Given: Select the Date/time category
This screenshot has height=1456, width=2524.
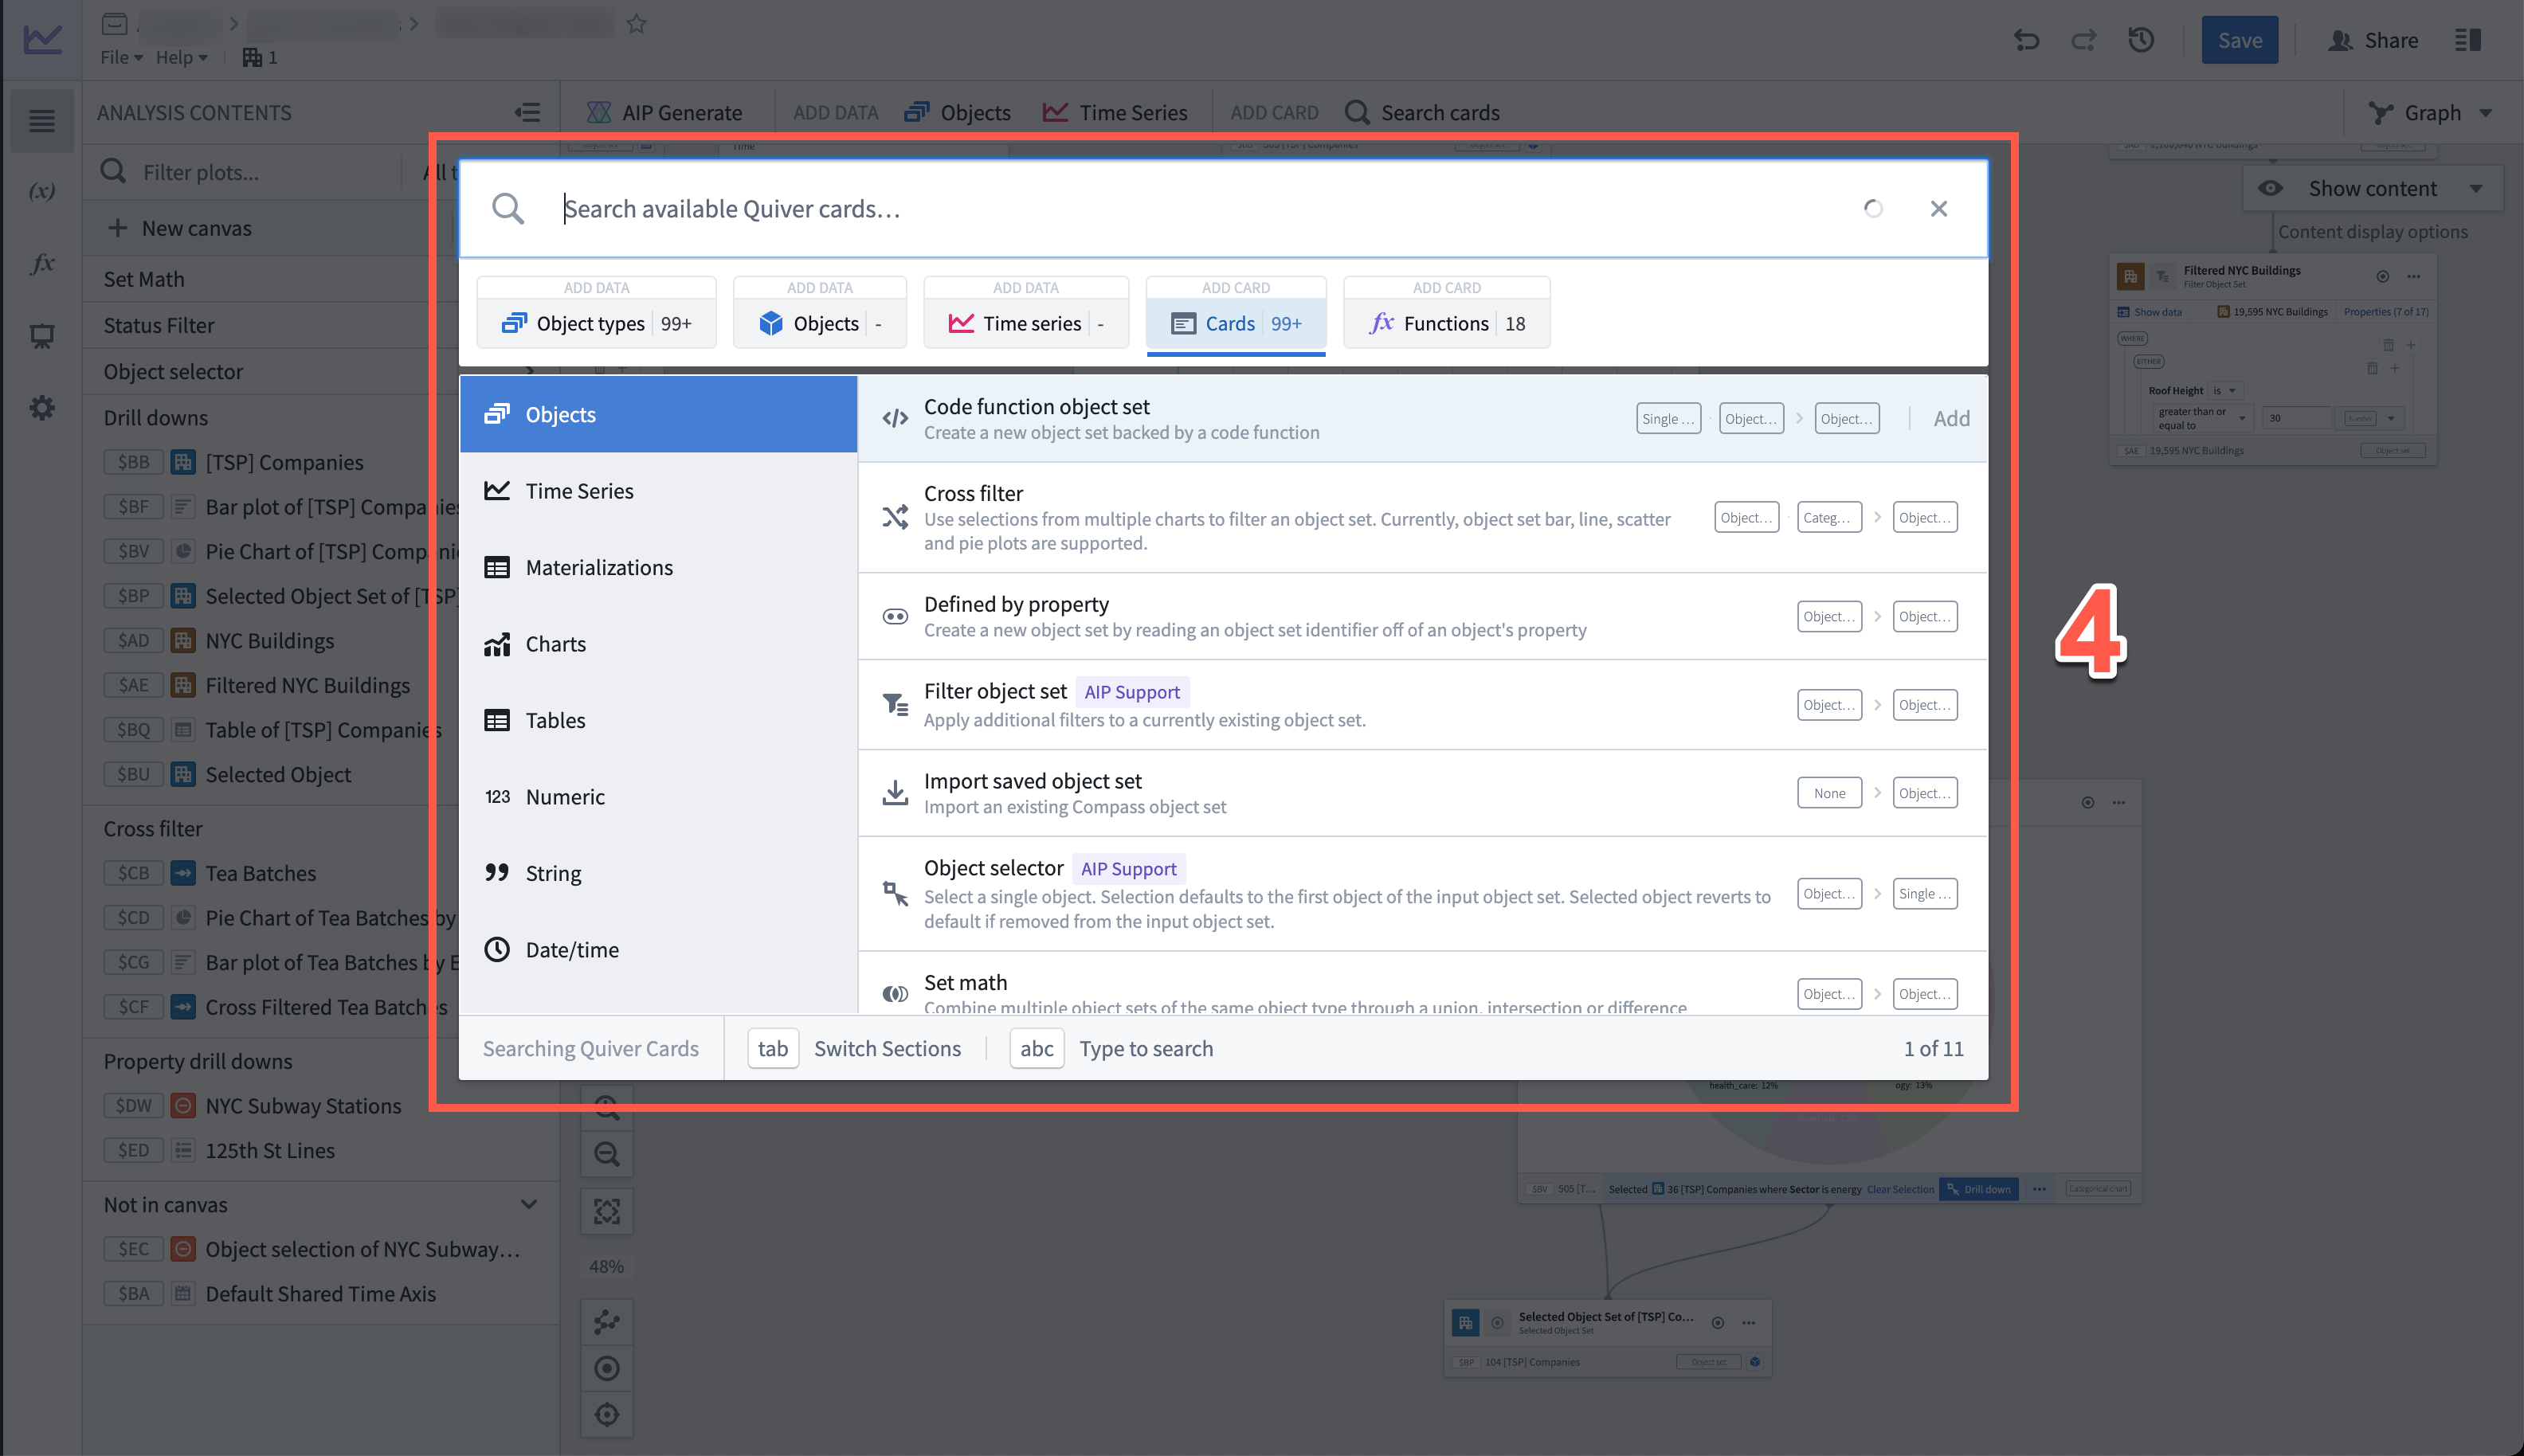Looking at the screenshot, I should point(658,950).
